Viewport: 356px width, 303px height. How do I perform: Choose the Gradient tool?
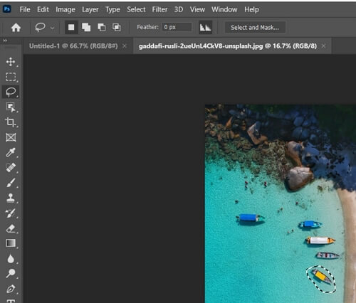coord(11,243)
